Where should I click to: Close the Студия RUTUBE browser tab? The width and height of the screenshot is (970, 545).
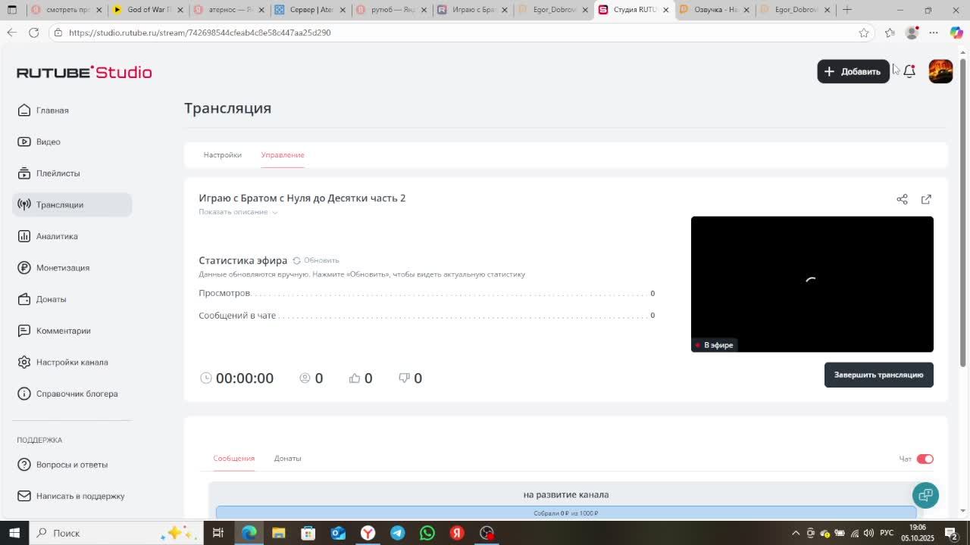(x=665, y=10)
